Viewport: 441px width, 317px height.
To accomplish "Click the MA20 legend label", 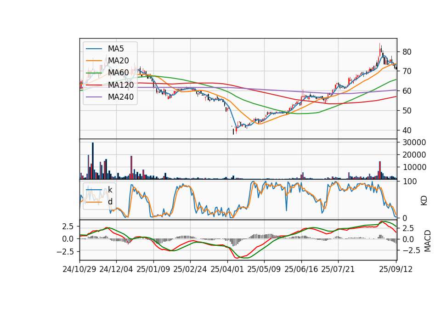I will (118, 61).
